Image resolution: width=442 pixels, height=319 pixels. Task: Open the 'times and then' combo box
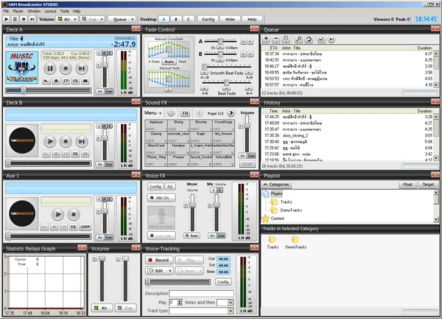coord(230,302)
